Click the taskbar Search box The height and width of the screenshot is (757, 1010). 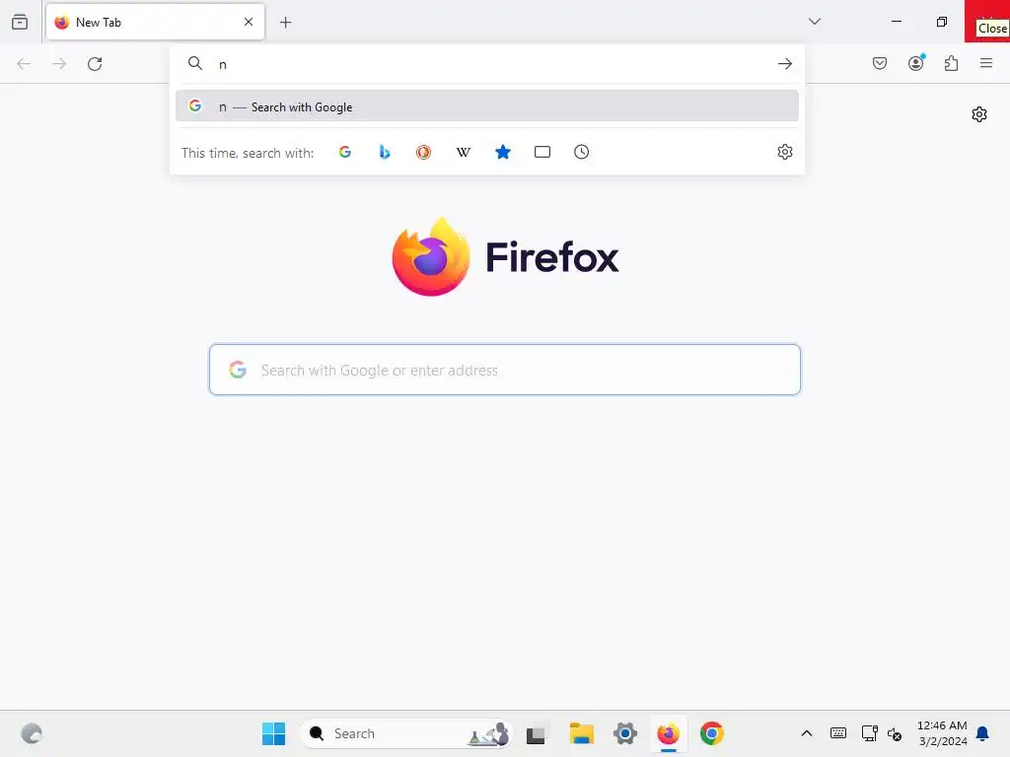pyautogui.click(x=406, y=733)
